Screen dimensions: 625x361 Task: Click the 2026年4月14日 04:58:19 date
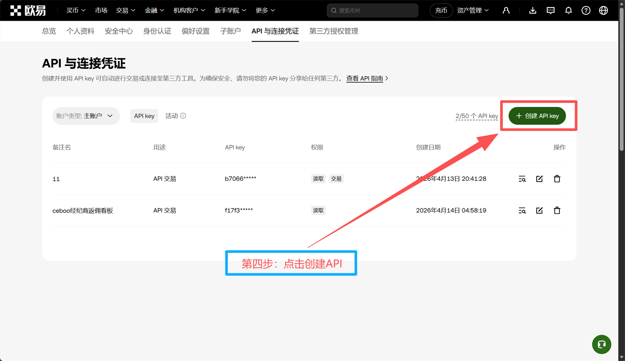(451, 210)
